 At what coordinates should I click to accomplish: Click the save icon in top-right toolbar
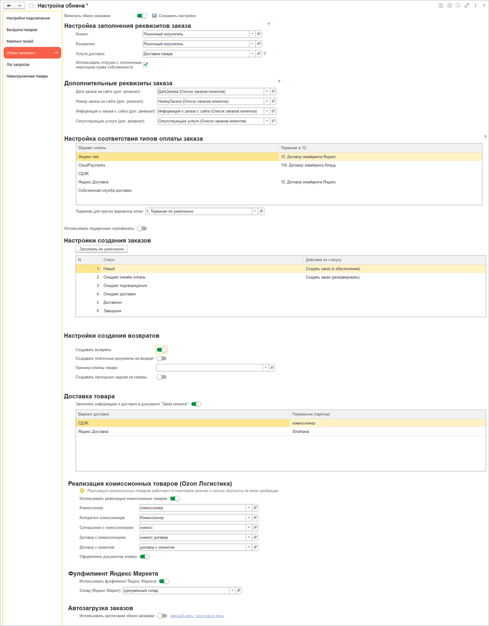(x=441, y=6)
